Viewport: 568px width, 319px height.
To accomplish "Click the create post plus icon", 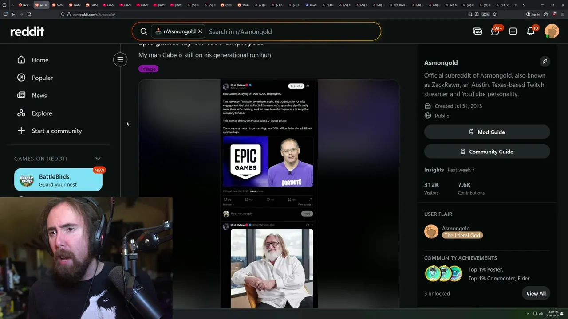I will tap(513, 31).
